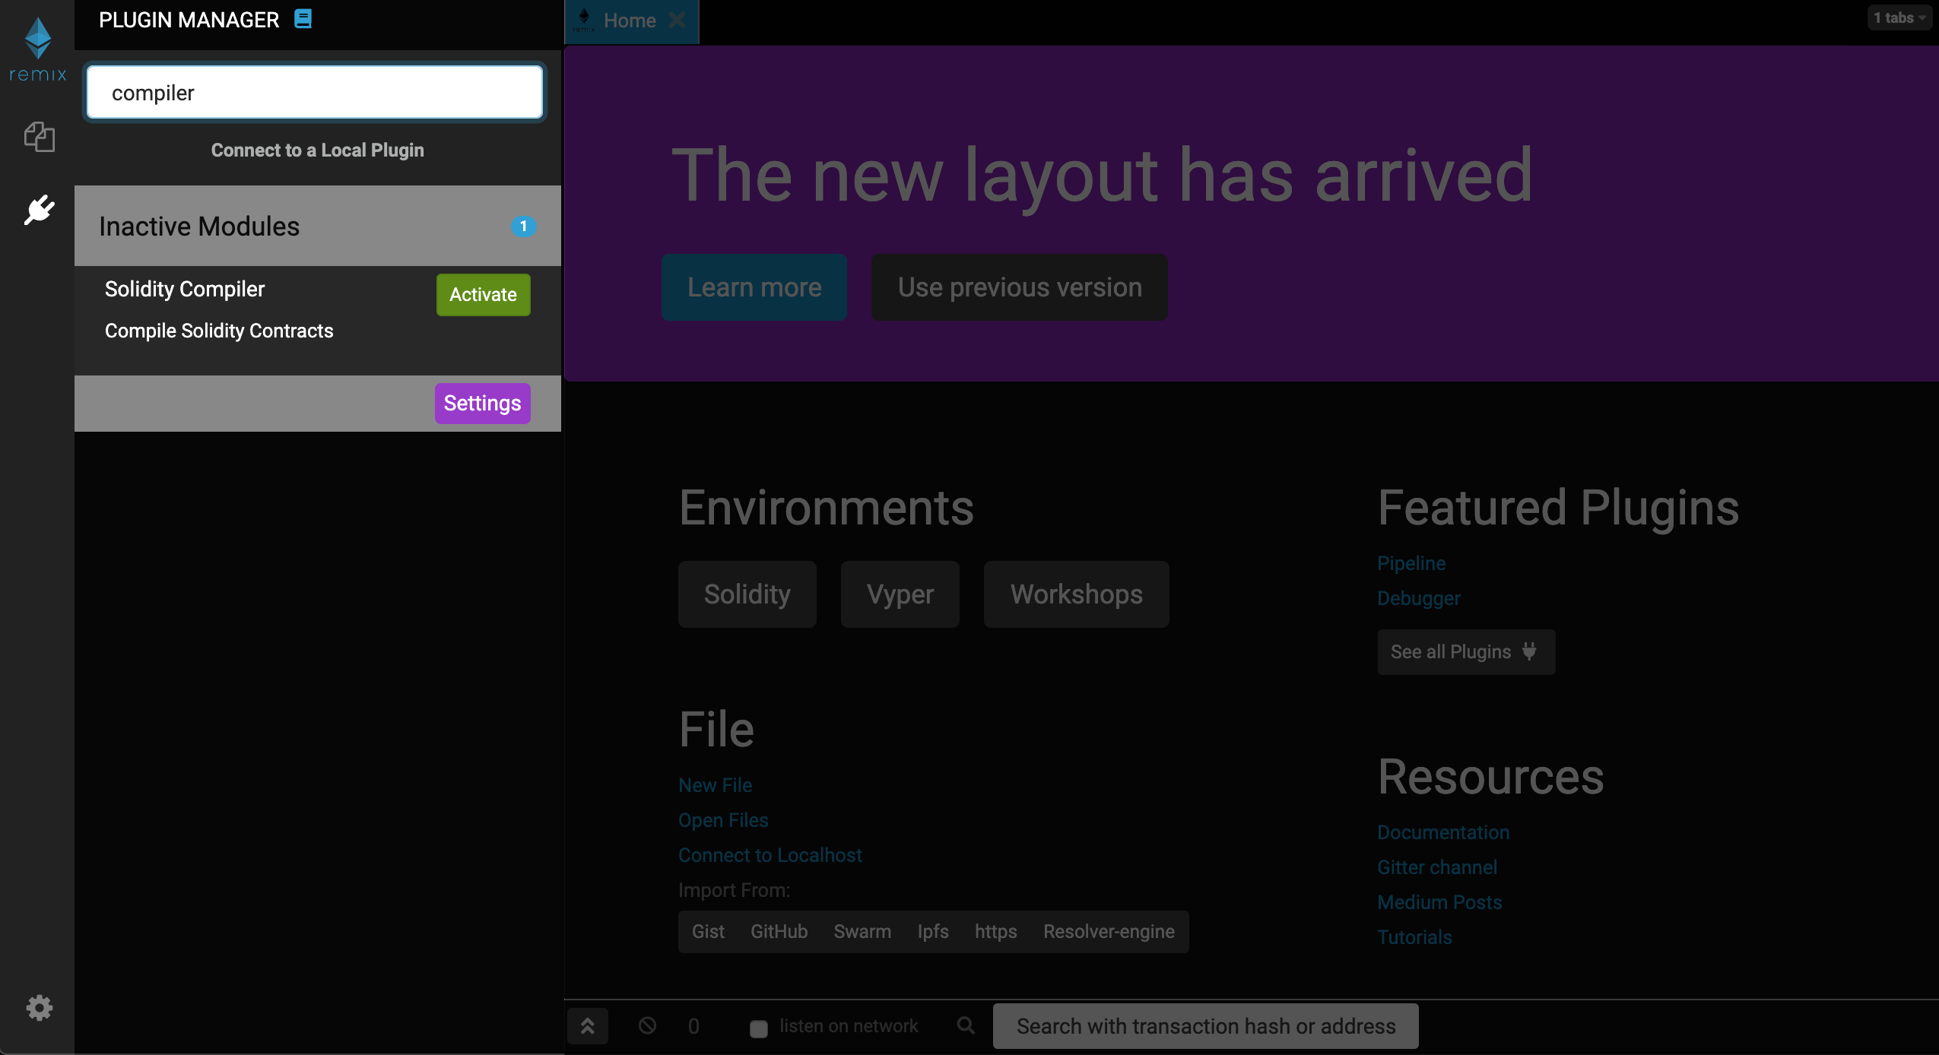
Task: Click the Inactive Modules count badge
Action: [x=523, y=226]
